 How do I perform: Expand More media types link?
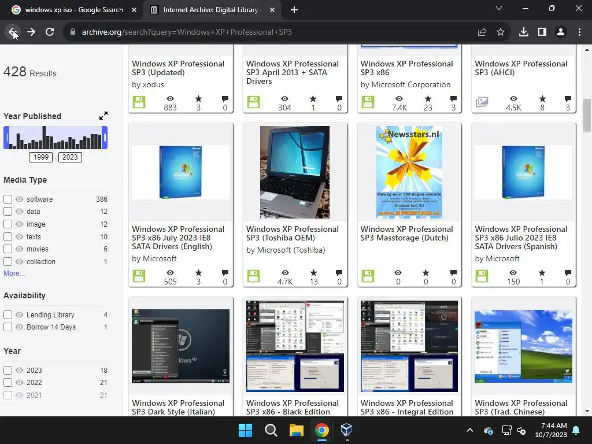[x=14, y=273]
